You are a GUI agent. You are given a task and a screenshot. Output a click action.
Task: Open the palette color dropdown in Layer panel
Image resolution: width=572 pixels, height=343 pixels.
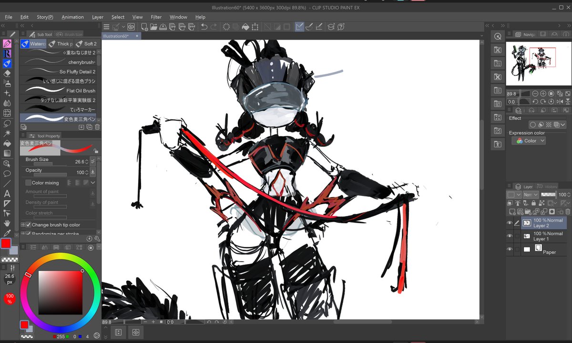tap(514, 195)
